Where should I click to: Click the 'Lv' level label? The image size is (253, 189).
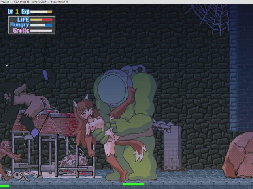pyautogui.click(x=10, y=11)
